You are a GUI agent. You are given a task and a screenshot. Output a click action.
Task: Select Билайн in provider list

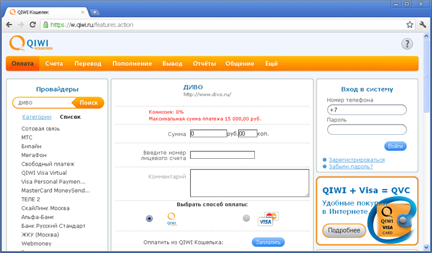tap(31, 147)
